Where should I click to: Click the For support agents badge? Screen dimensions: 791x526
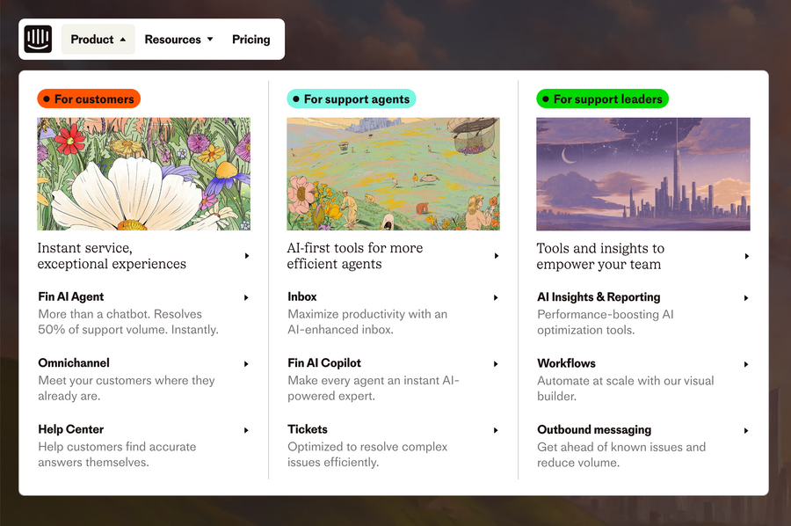(351, 99)
